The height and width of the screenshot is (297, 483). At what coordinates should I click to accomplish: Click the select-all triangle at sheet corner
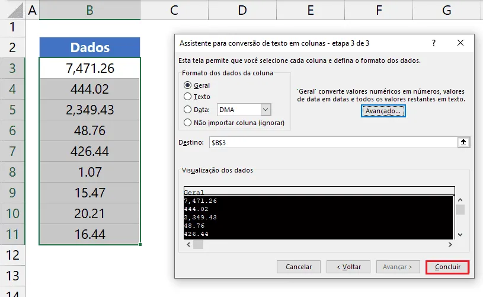(x=16, y=11)
